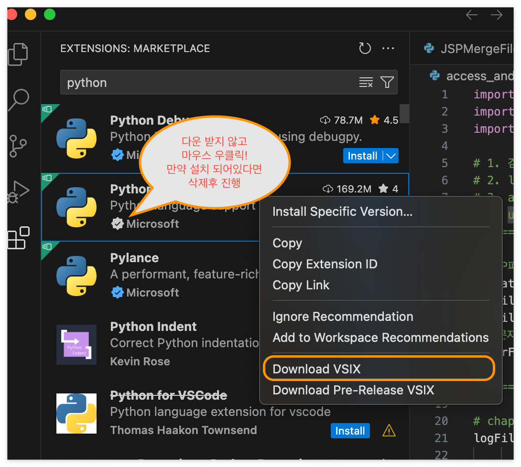
Task: Click the comment on line 5
Action: 493,163
